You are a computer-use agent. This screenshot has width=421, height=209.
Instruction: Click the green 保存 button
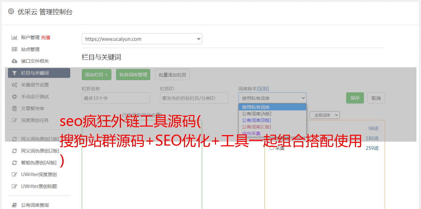coord(355,98)
